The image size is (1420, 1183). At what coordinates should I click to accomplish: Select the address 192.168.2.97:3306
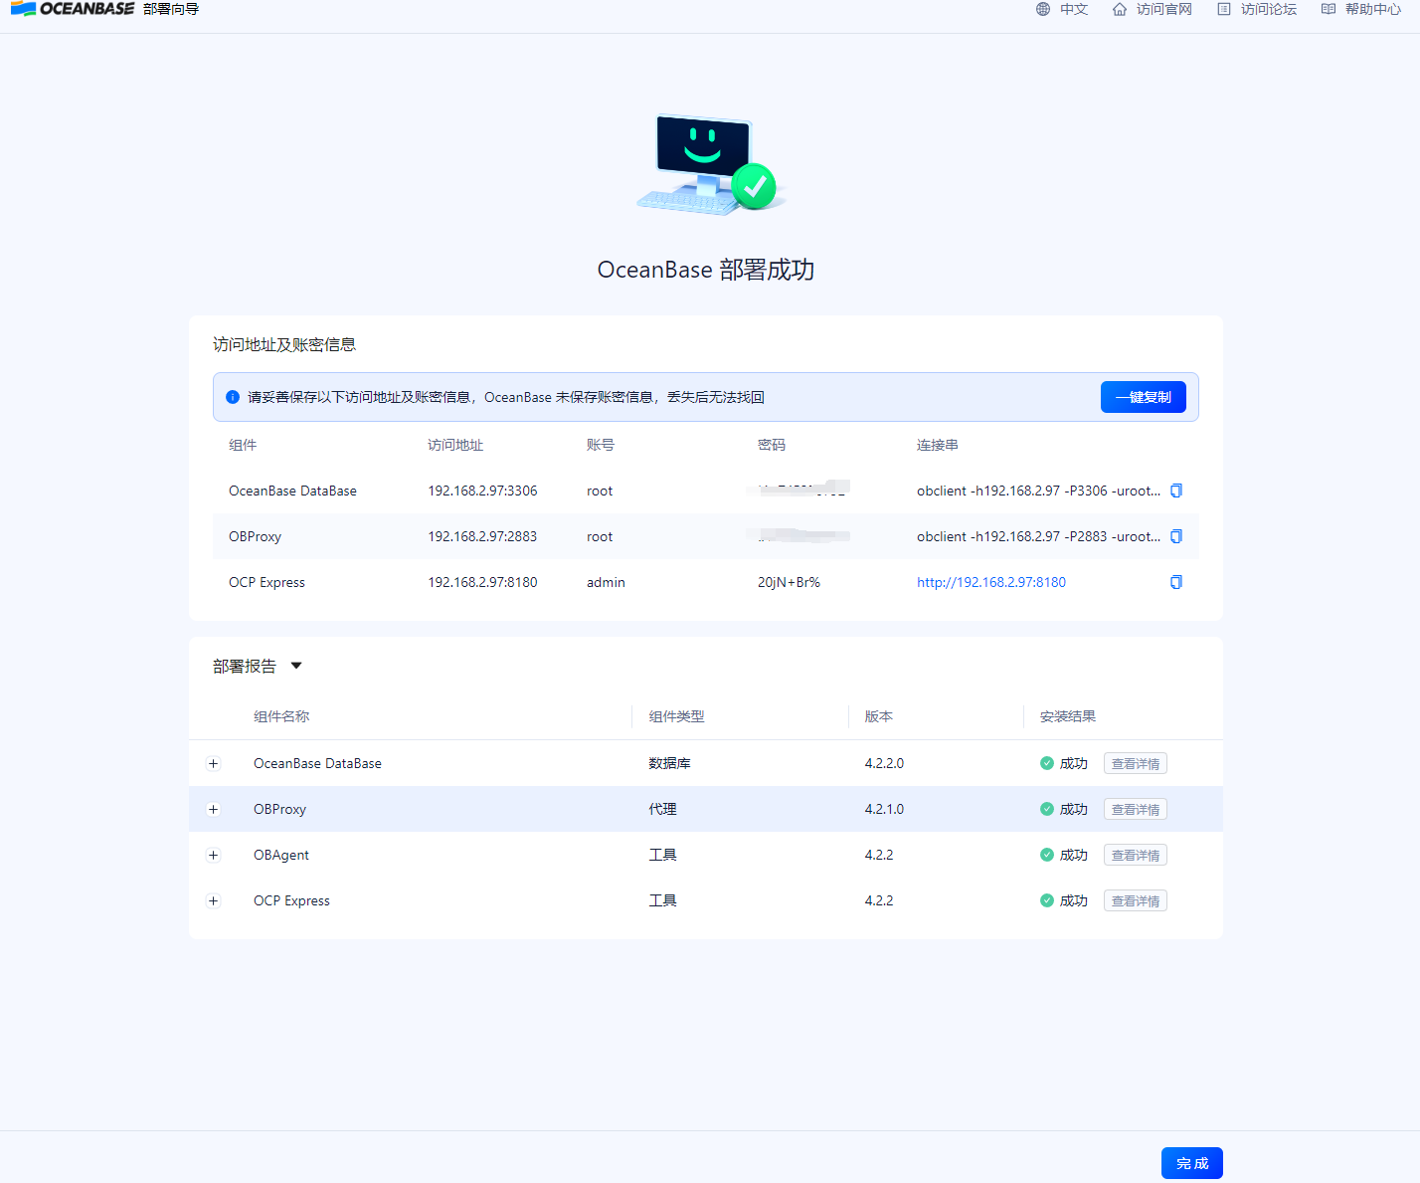click(x=482, y=491)
